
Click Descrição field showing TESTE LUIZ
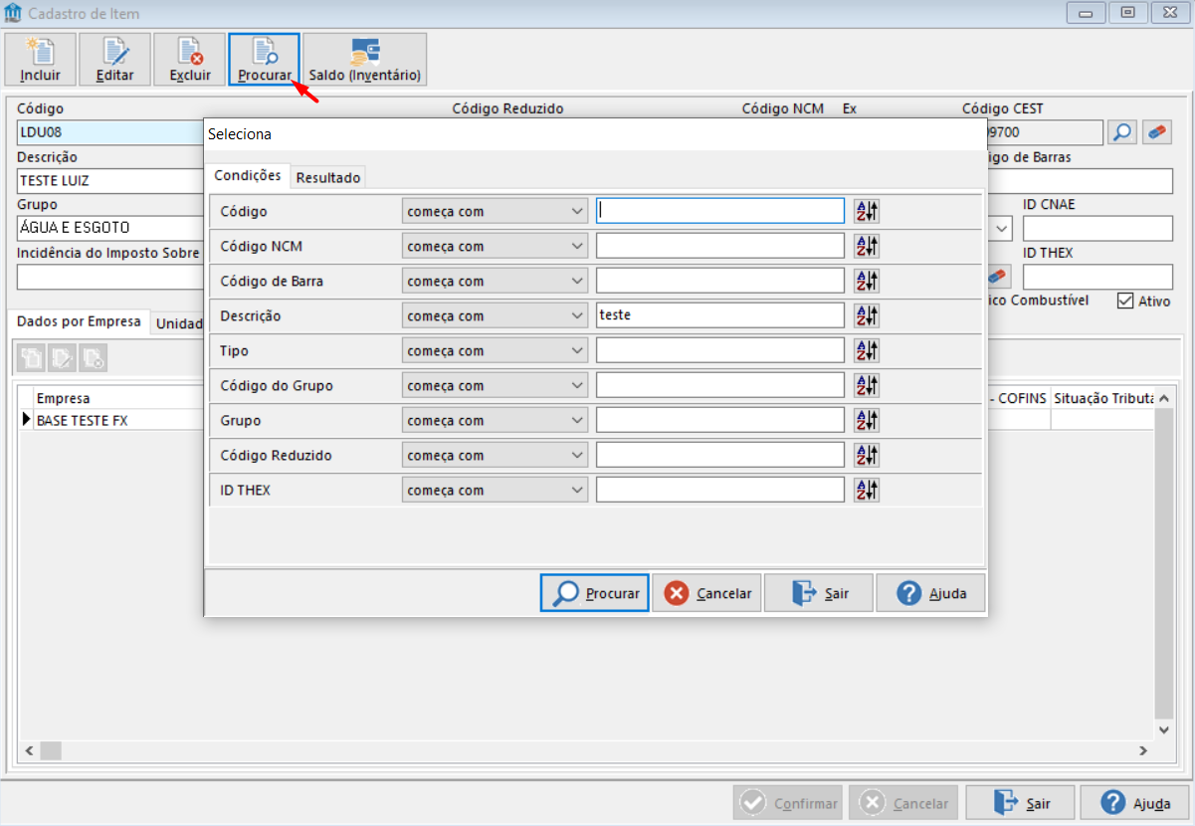[x=109, y=180]
